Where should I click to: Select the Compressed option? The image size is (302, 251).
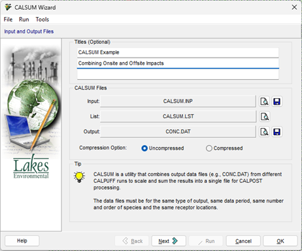coord(224,148)
